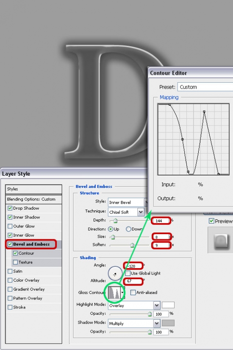Click the Shadow Mode gray color swatch

[x=168, y=323]
